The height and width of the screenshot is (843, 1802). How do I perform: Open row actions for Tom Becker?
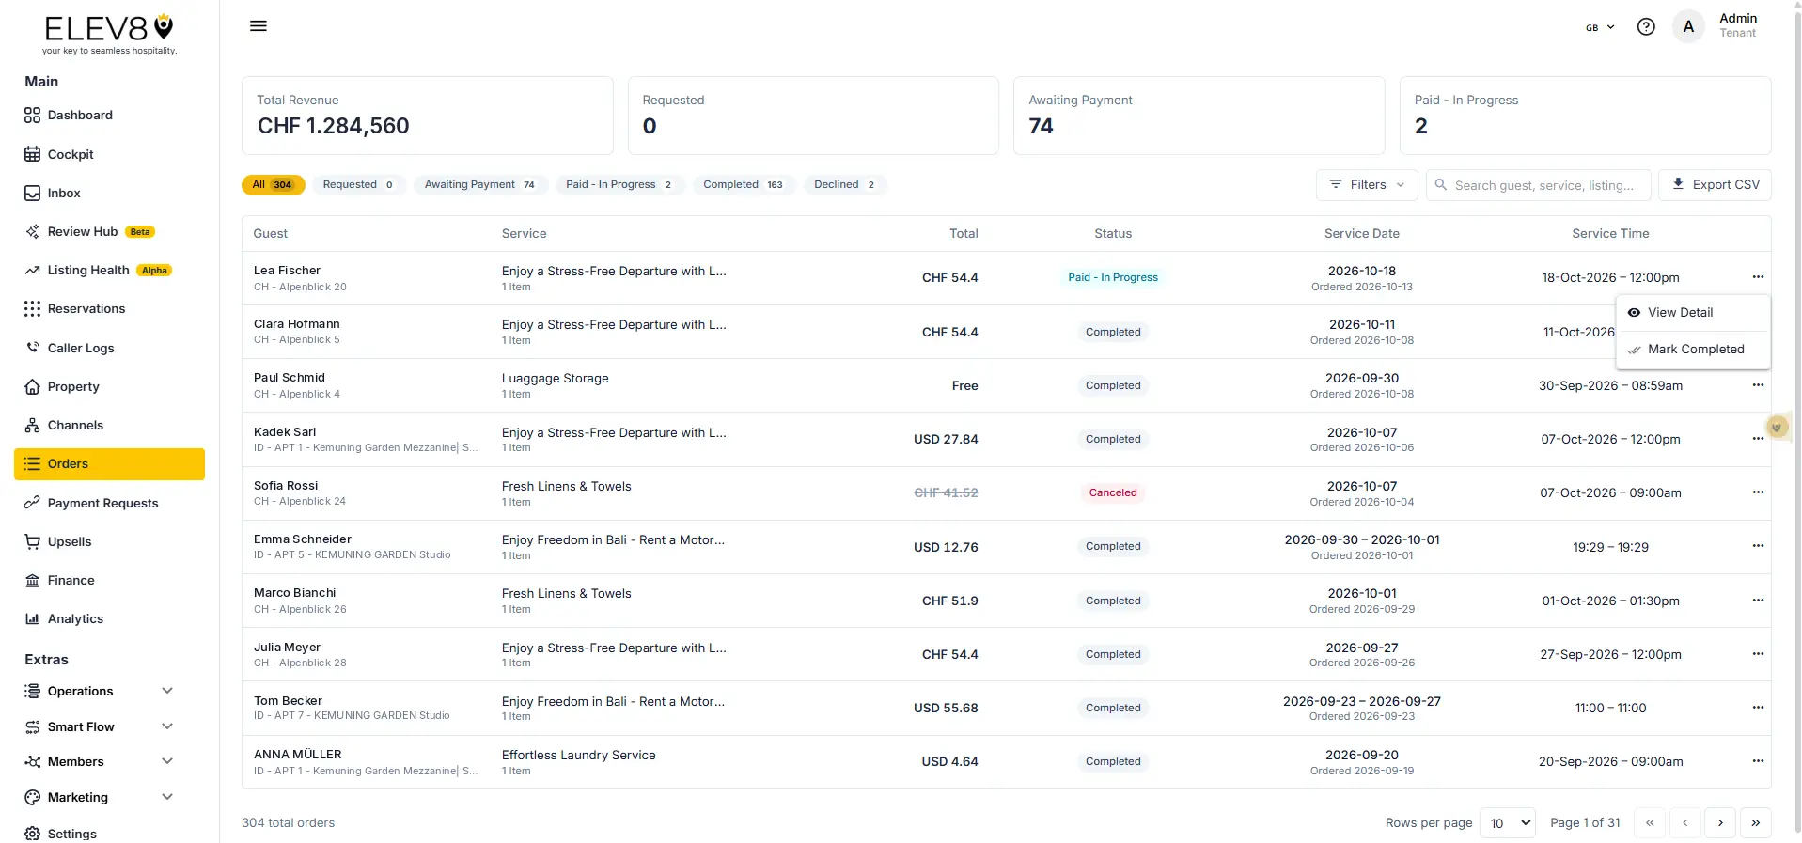click(1758, 708)
